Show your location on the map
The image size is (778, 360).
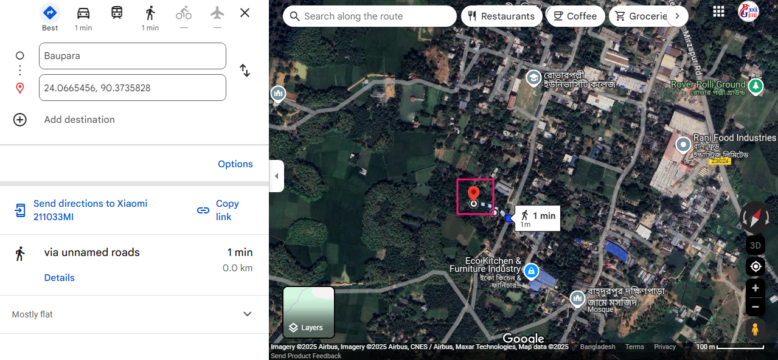pos(755,266)
